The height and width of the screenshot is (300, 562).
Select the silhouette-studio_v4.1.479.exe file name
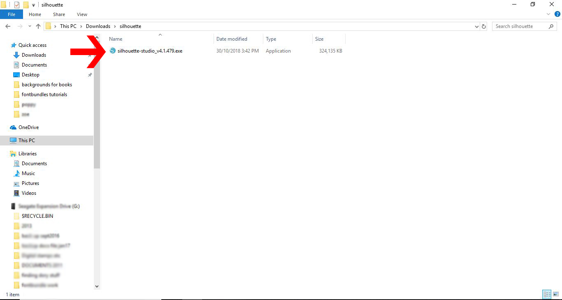150,51
